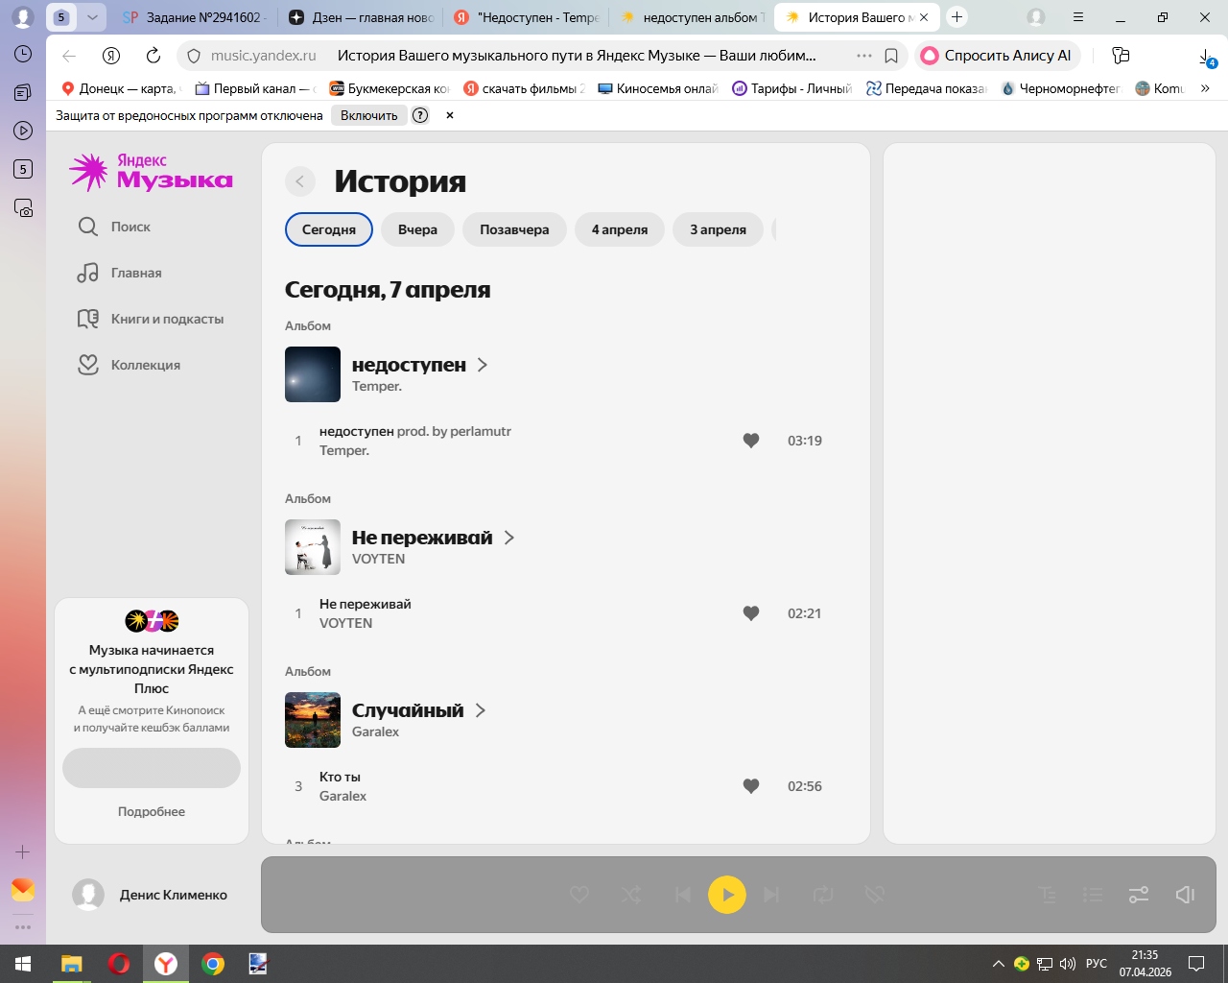Image resolution: width=1228 pixels, height=983 pixels.
Task: Open Коллекция in music sidebar
Action: pos(129,365)
